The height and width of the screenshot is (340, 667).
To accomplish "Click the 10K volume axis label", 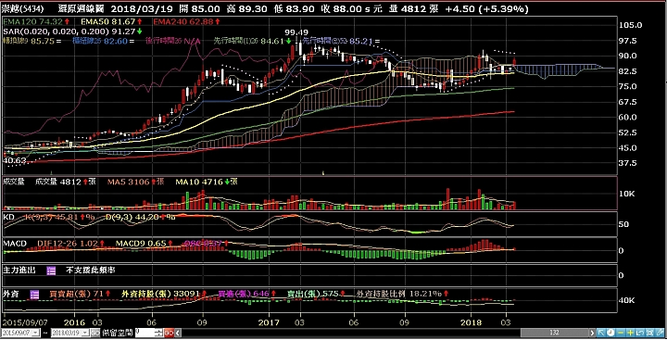I will click(627, 194).
